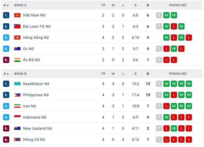This screenshot has height=147, width=204.
Task: Click the Philippines Nữ flag icon
Action: pyautogui.click(x=17, y=95)
